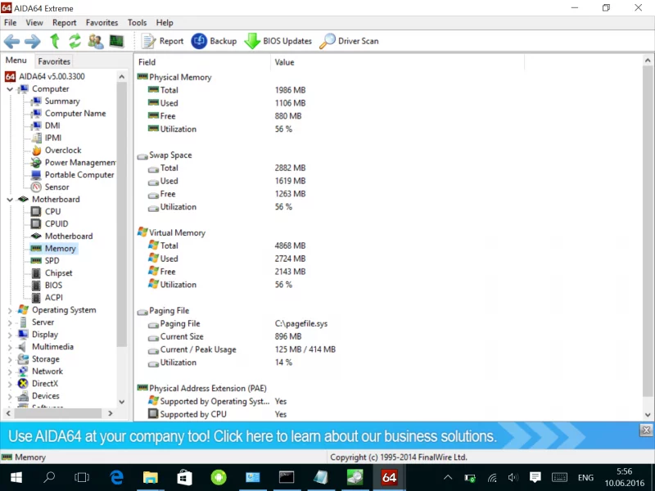Click the AIDA64 taskbar icon
The width and height of the screenshot is (655, 491).
389,478
